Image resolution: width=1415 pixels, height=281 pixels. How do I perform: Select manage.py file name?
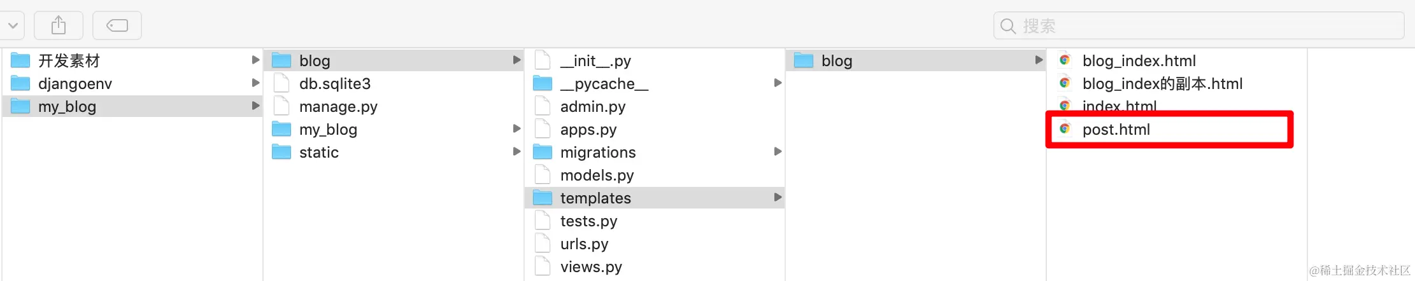click(x=338, y=106)
